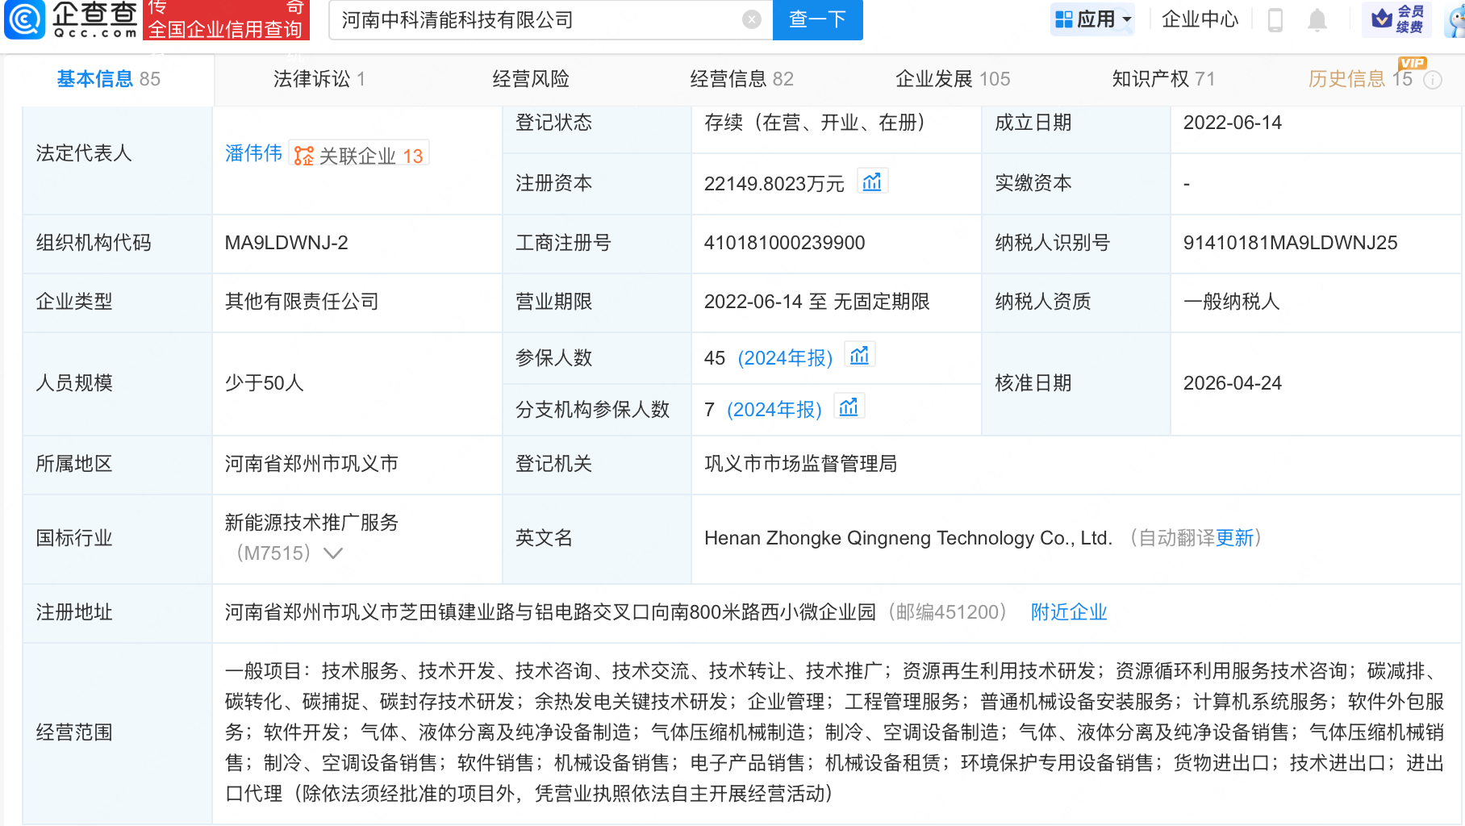Open the 2024年报 link for 参保人数

(x=786, y=357)
